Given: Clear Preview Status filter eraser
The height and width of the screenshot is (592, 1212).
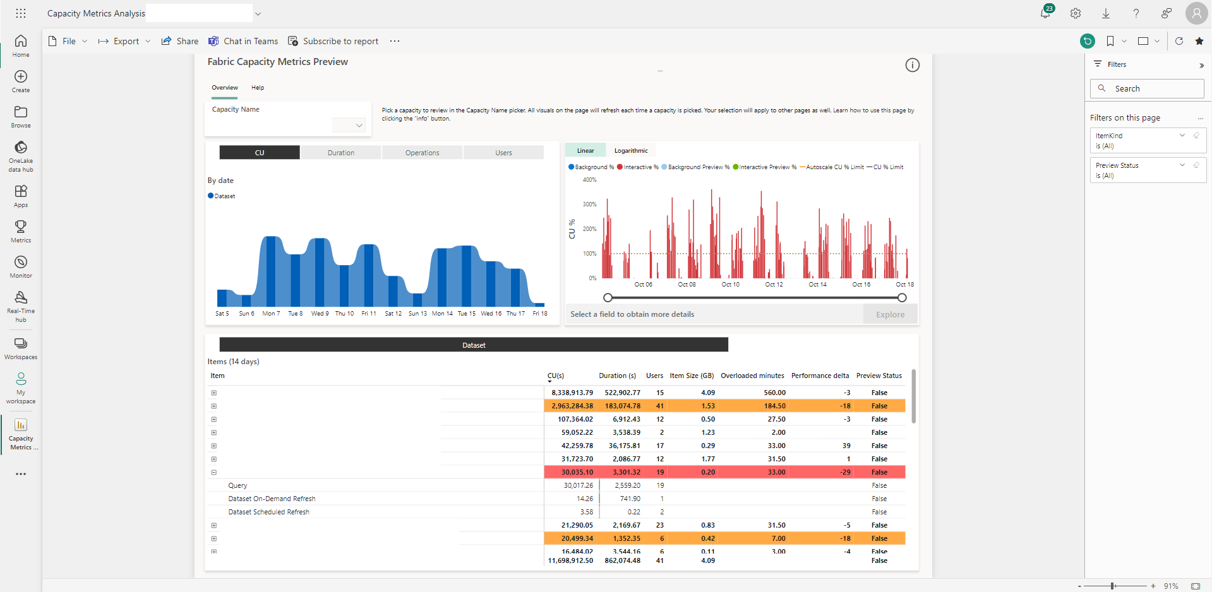Looking at the screenshot, I should click(1196, 165).
